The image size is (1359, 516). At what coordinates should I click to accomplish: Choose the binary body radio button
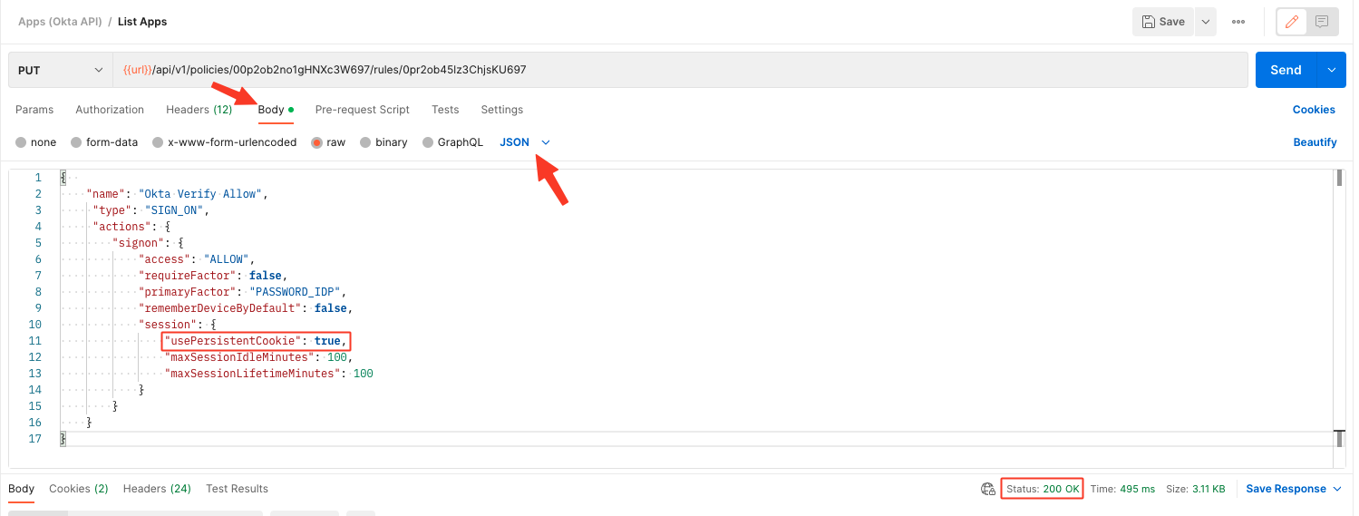(365, 142)
